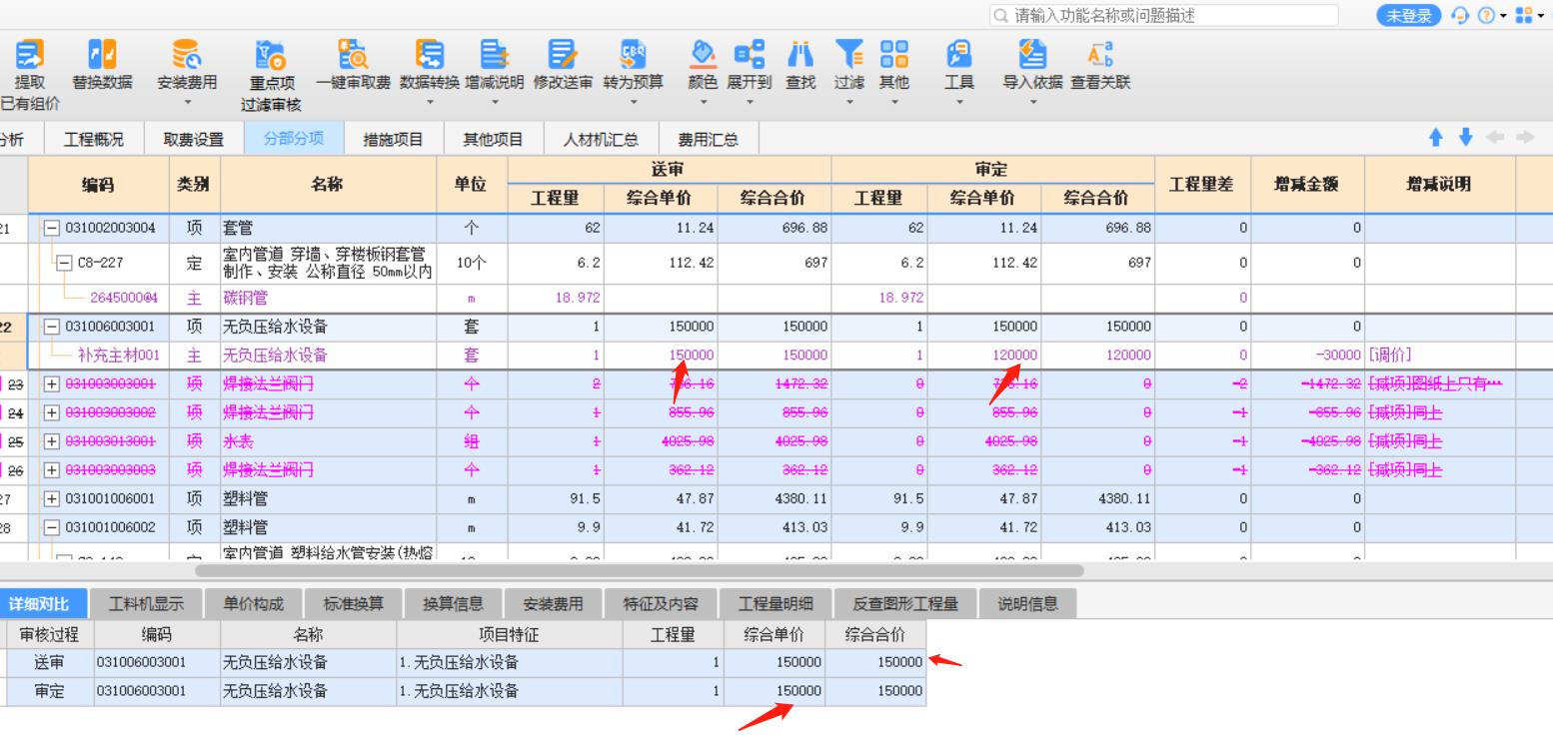Screen dimensions: 1553x750
Task: Click the blue move-up arrow icon
Action: (1436, 137)
